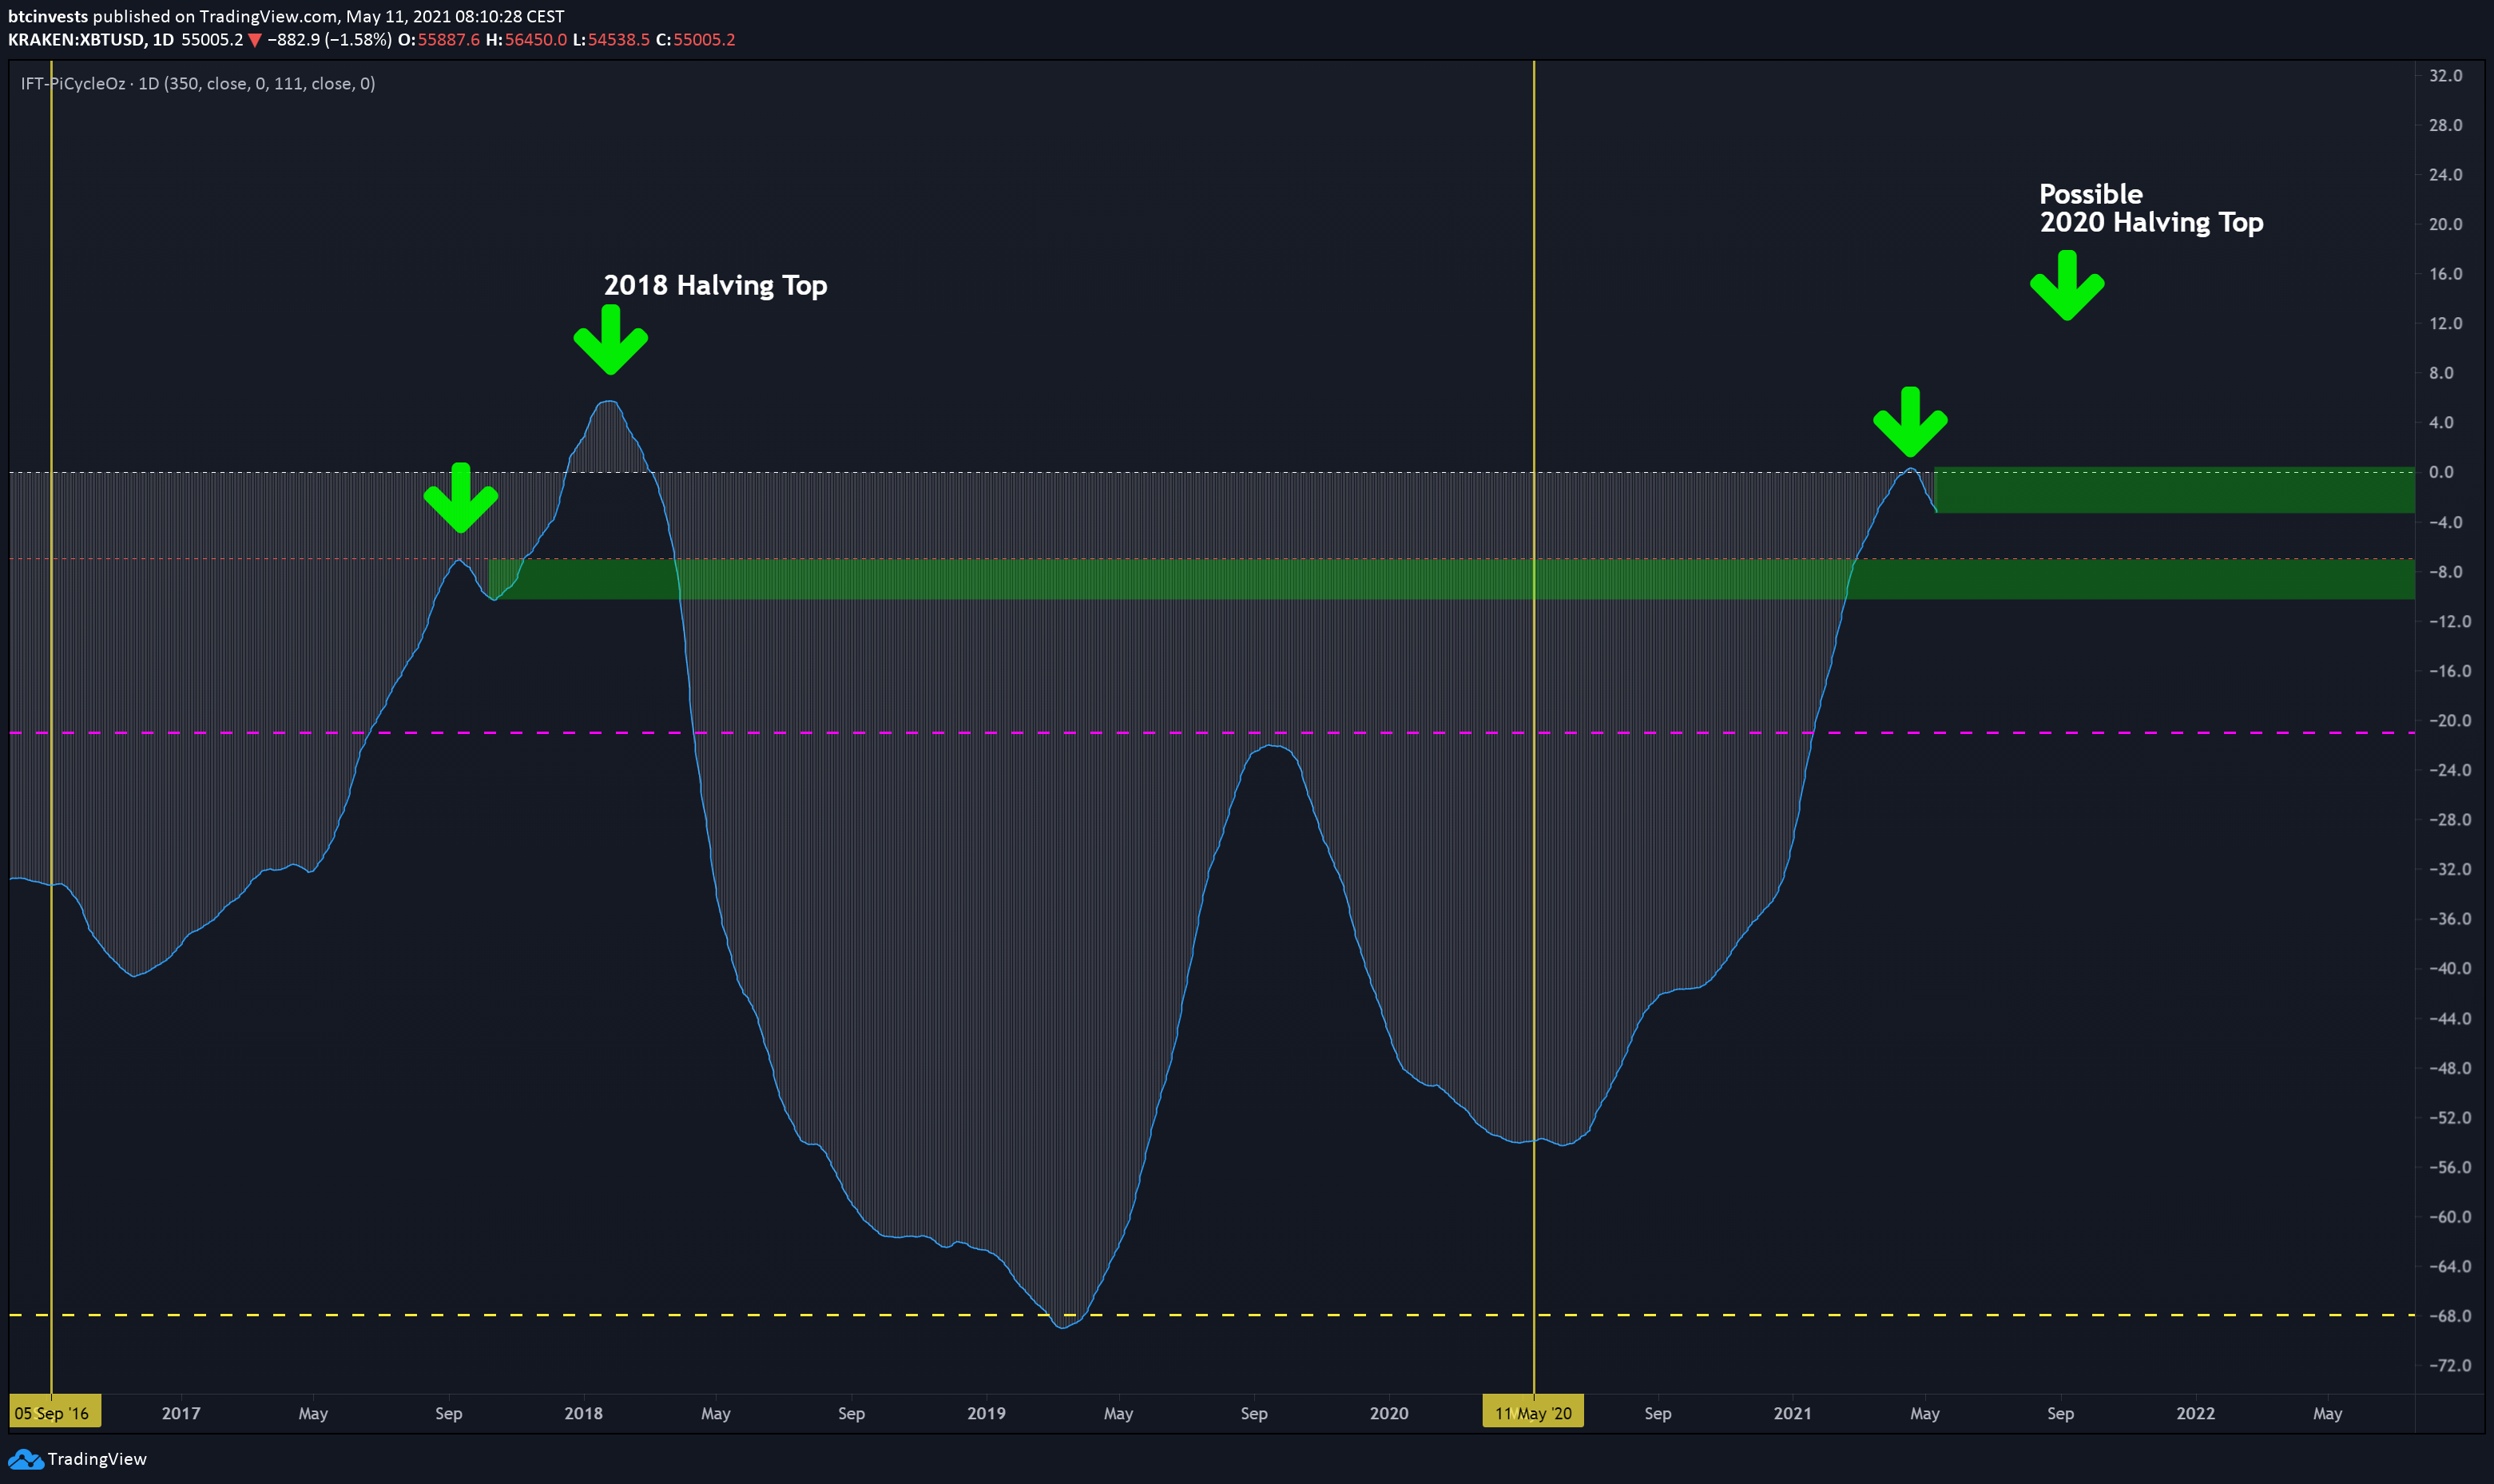Image resolution: width=2494 pixels, height=1484 pixels.
Task: Click the 16.0 price scale label
Action: [x=2446, y=274]
